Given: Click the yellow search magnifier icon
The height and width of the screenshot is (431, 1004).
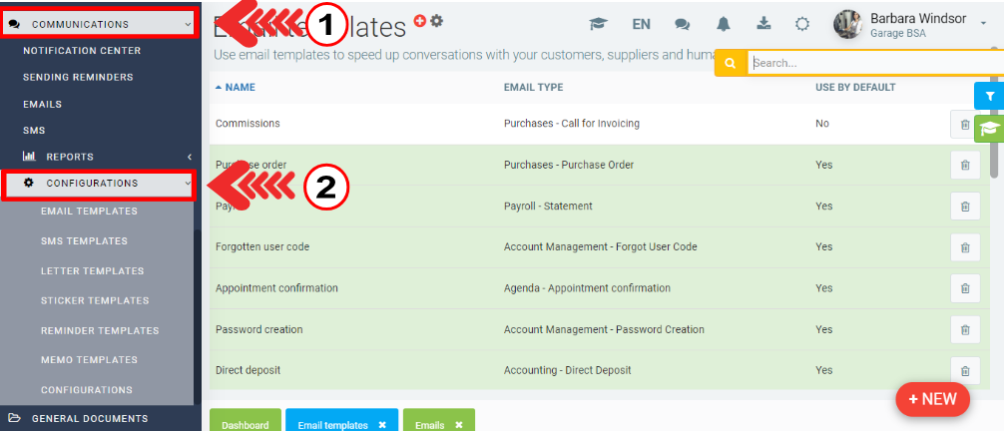Looking at the screenshot, I should click(x=731, y=63).
